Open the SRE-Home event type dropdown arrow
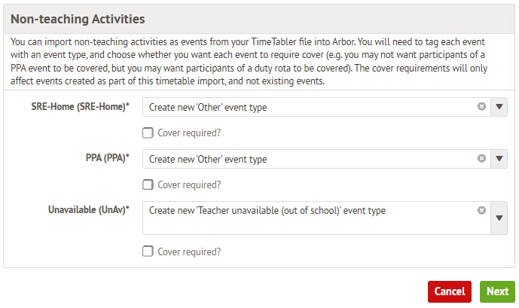This screenshot has width=519, height=308. point(500,107)
